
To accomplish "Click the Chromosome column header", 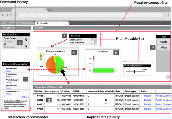I will (52, 91).
